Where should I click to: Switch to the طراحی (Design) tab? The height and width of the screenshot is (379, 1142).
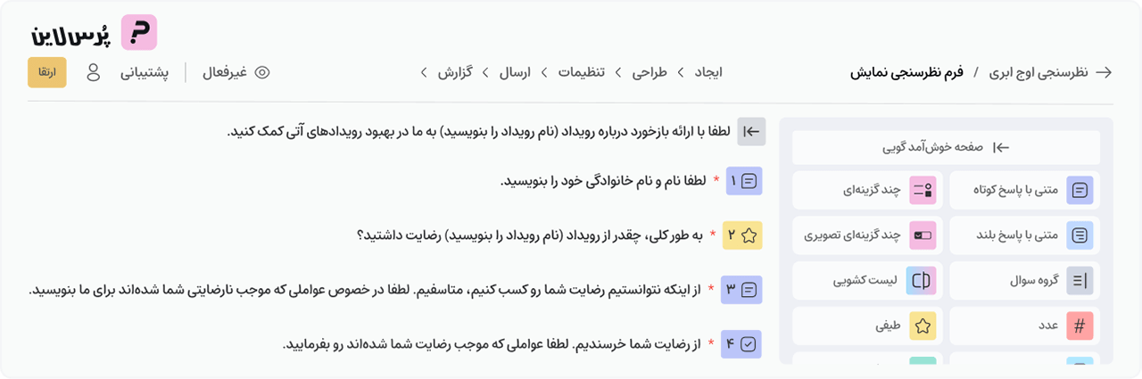coord(650,72)
